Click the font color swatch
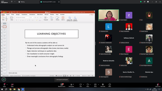 40,20
